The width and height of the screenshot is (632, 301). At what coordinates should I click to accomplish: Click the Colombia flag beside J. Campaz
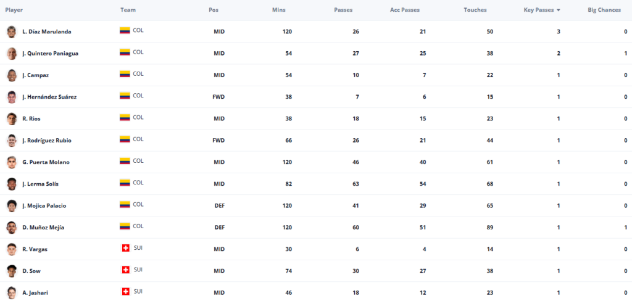125,74
